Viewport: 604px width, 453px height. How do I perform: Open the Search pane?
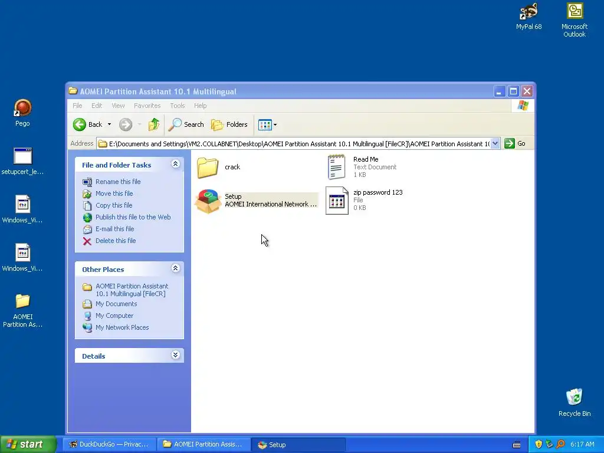[186, 124]
